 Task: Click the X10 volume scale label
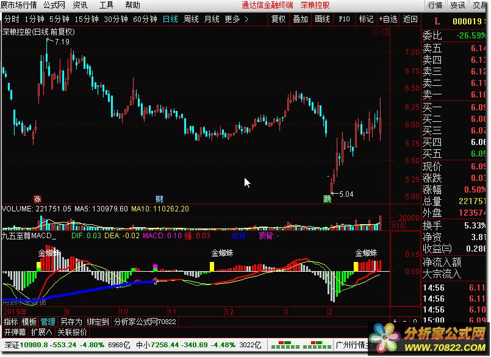tap(398, 225)
